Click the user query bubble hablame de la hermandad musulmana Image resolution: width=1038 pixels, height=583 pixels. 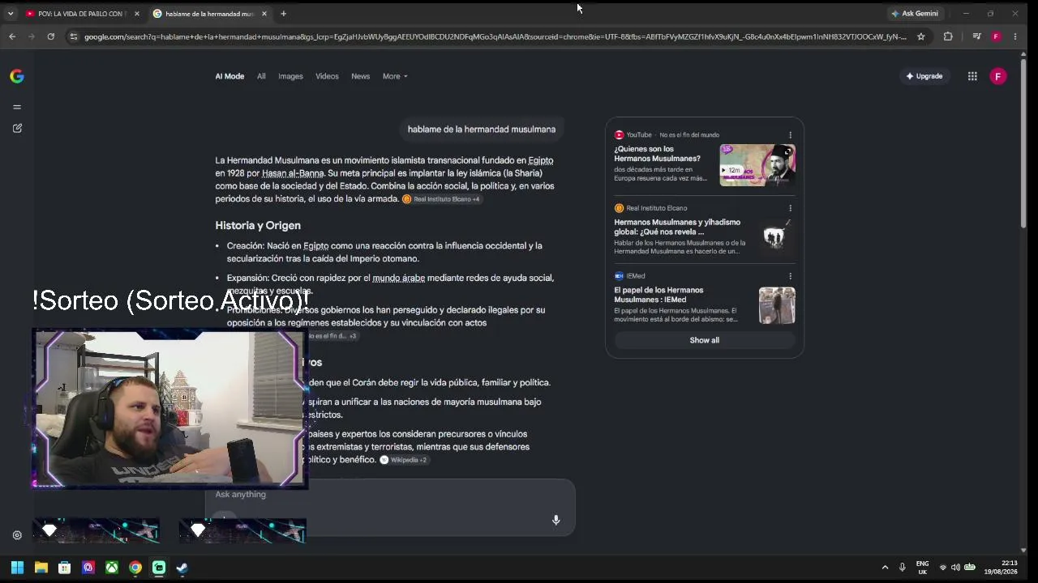pos(482,130)
